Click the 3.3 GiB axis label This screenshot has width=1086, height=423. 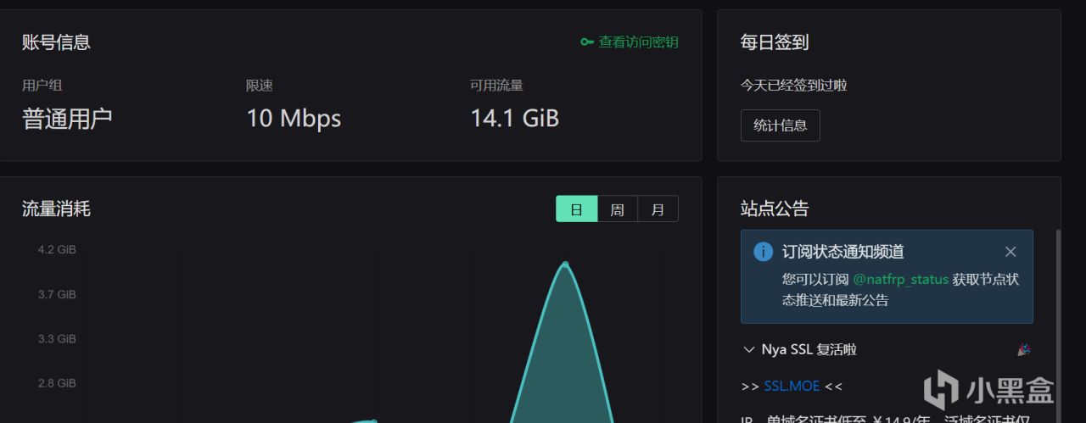(57, 338)
